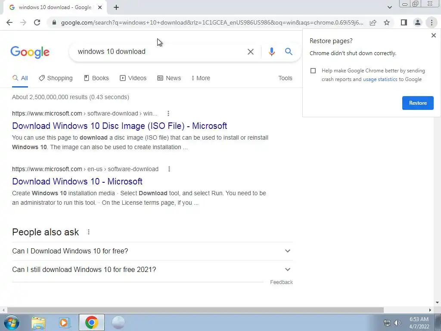Open search Tools

pos(285,78)
